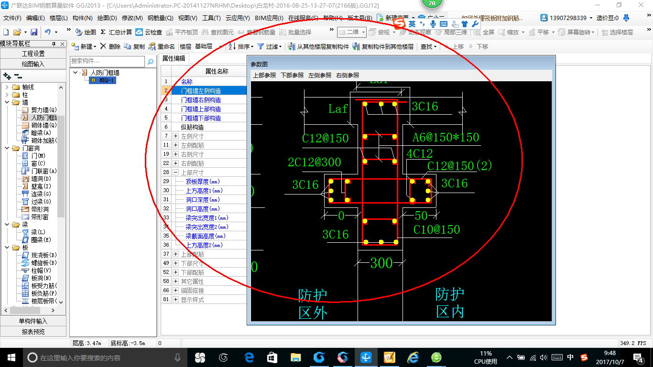Image resolution: width=653 pixels, height=367 pixels.
Task: Expand 左侧尺寸 property group
Action: [176, 136]
